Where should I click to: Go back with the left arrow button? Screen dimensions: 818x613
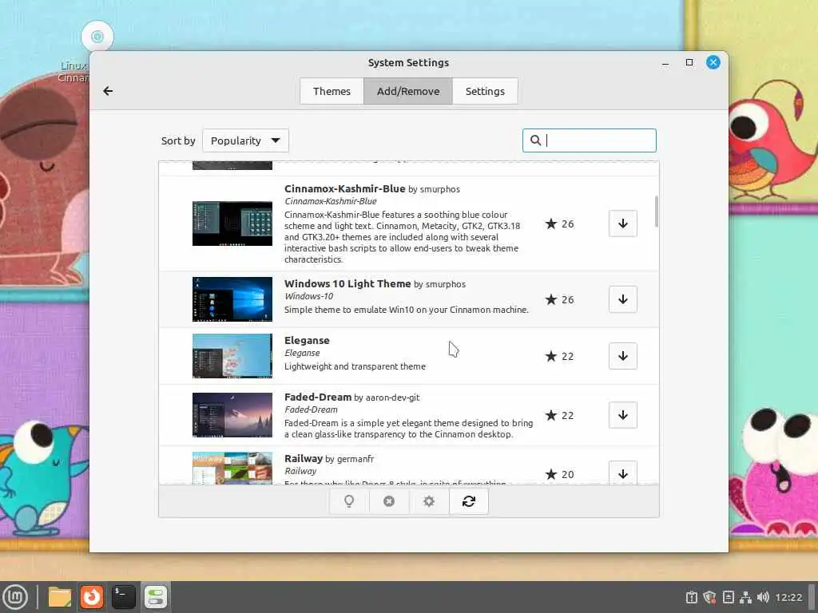pos(108,91)
